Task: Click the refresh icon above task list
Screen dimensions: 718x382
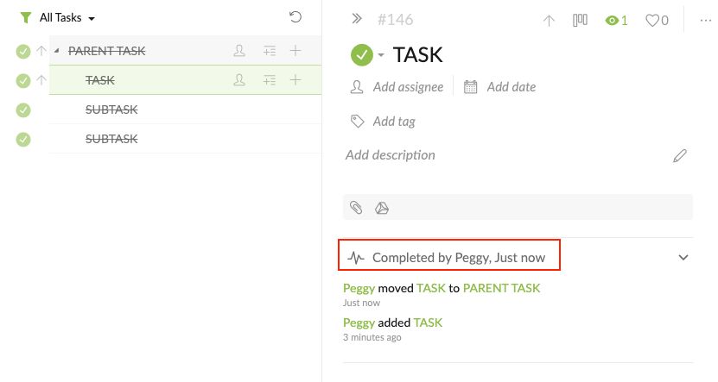Action: click(295, 17)
